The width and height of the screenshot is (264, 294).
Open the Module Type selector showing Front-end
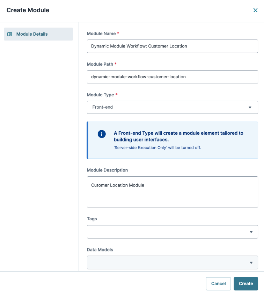(172, 107)
